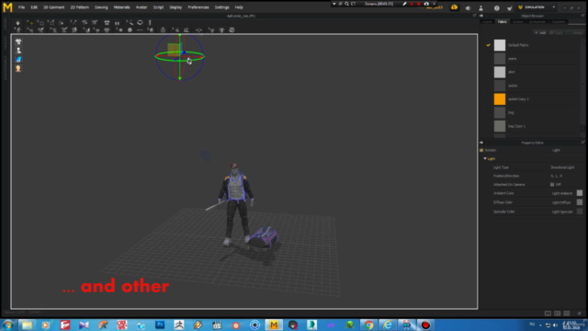Click the blue 3D environment display icon
The height and width of the screenshot is (331, 588).
click(18, 60)
